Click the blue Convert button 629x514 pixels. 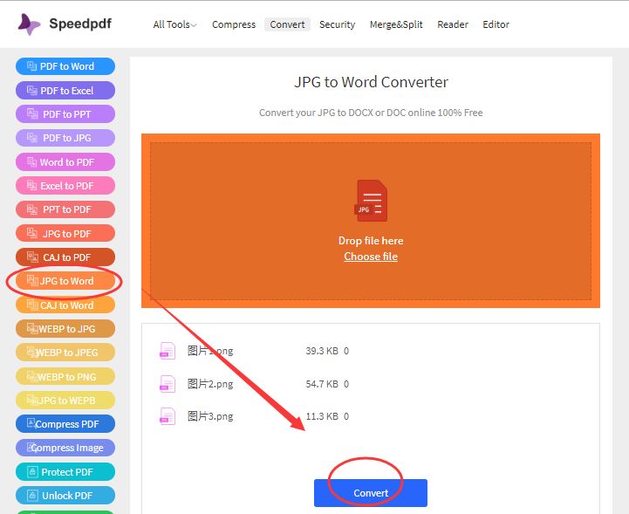coord(371,493)
